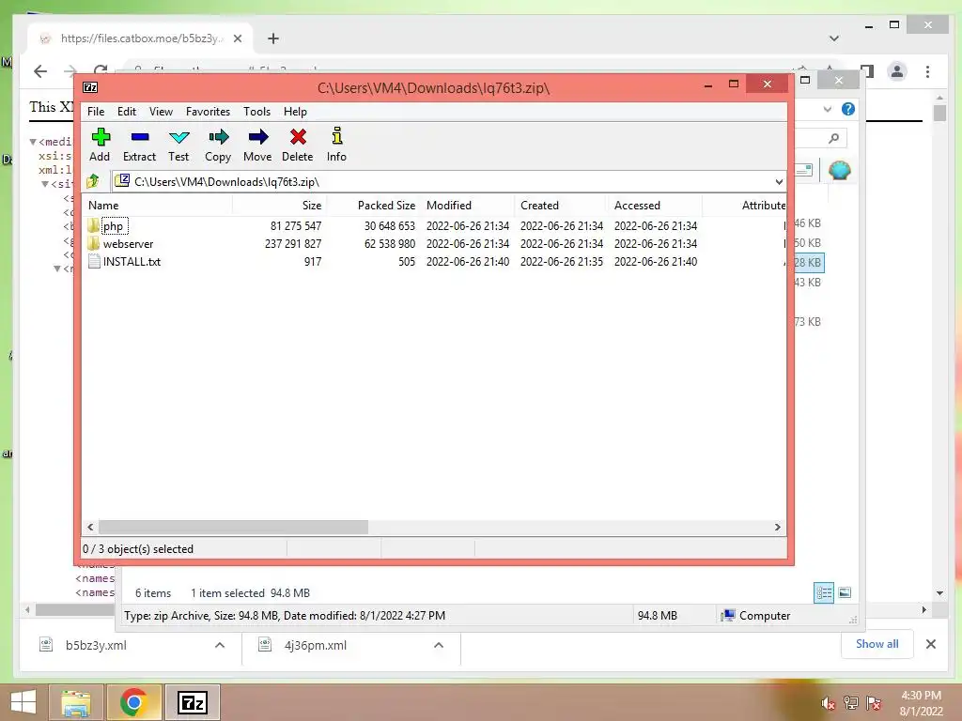The height and width of the screenshot is (721, 962).
Task: Open the network tray icon
Action: [x=851, y=703]
